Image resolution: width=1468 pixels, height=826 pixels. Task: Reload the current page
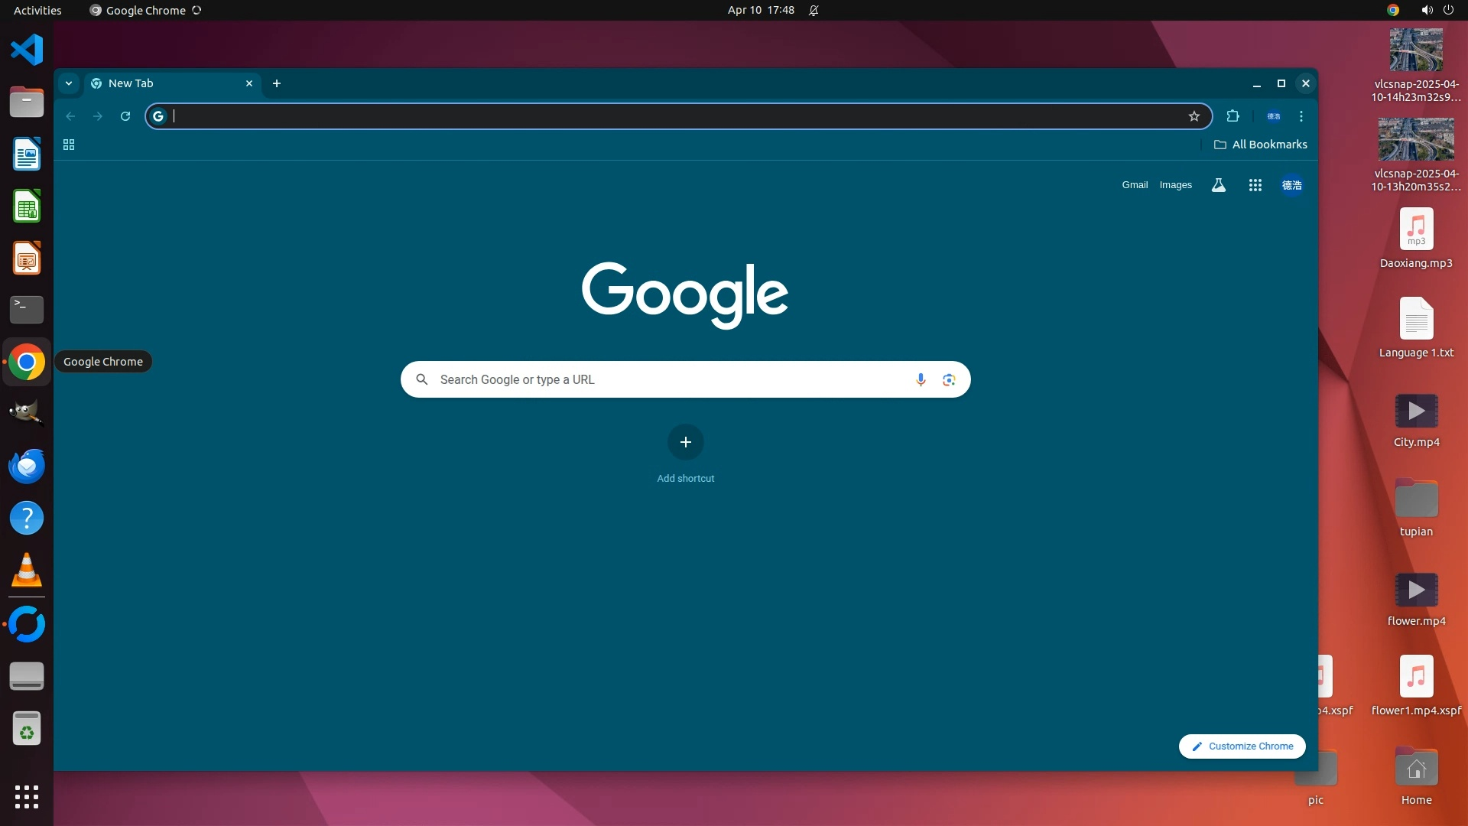(x=125, y=116)
